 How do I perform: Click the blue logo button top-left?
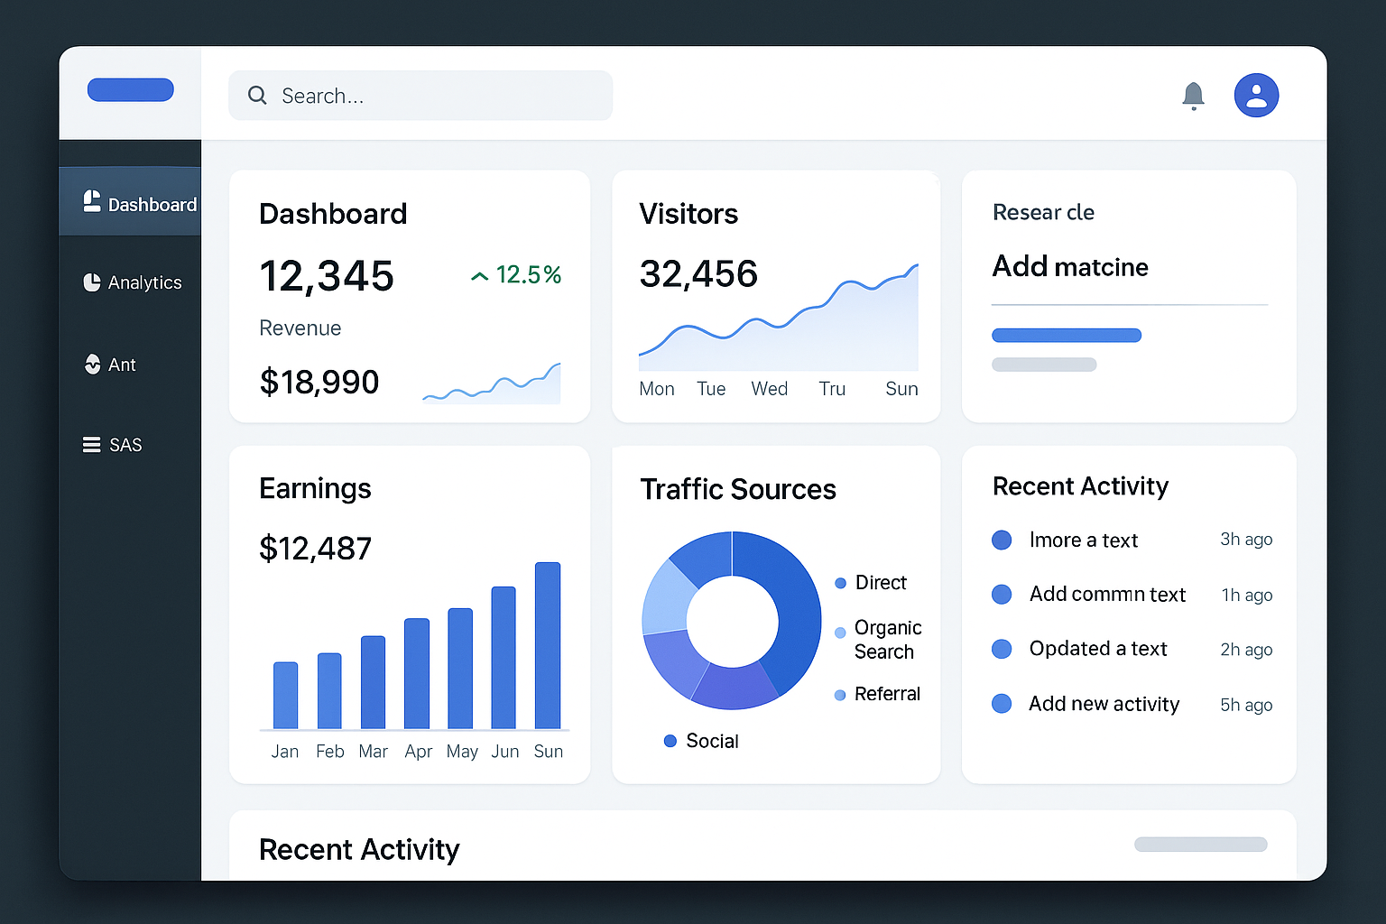(x=131, y=90)
